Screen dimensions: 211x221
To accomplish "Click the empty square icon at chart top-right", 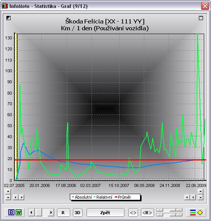I will tap(201, 18).
